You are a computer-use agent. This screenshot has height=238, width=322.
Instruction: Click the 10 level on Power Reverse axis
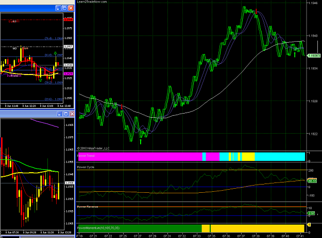[310, 208]
